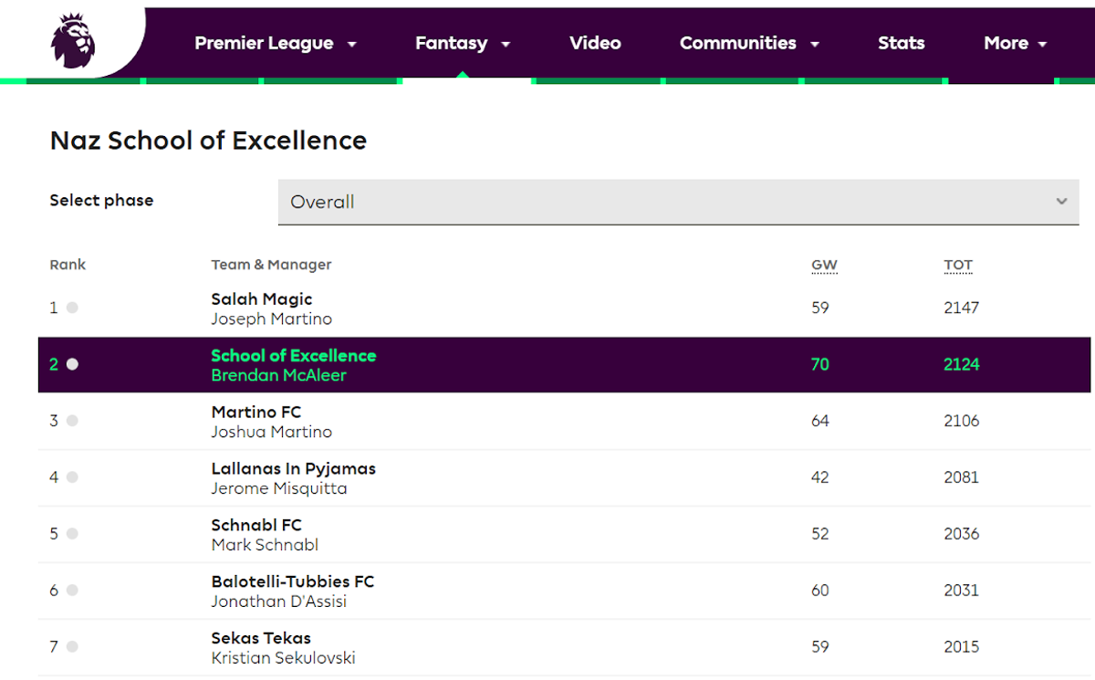Click the rank status dot for Sekas Tekas
This screenshot has width=1095, height=680.
pyautogui.click(x=72, y=647)
